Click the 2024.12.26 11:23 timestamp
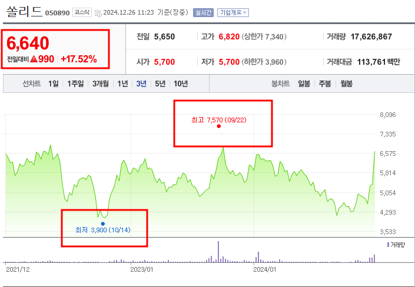 pos(128,12)
